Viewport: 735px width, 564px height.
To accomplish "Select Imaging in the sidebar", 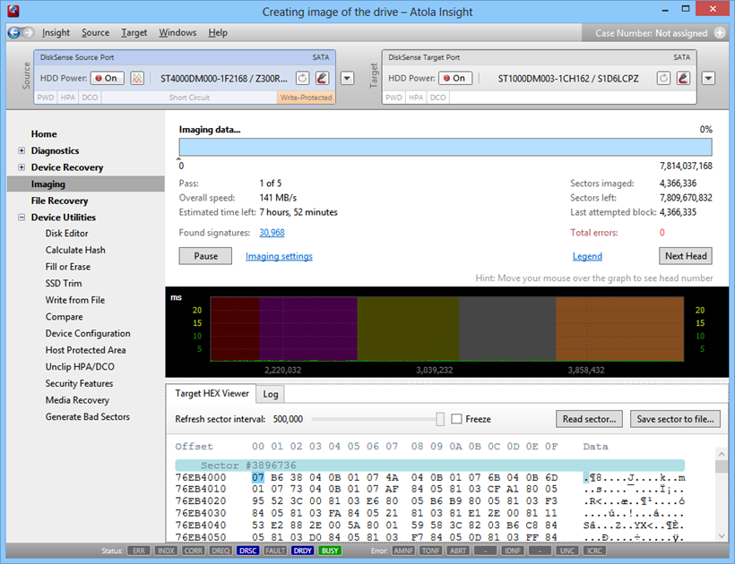I will coord(86,184).
